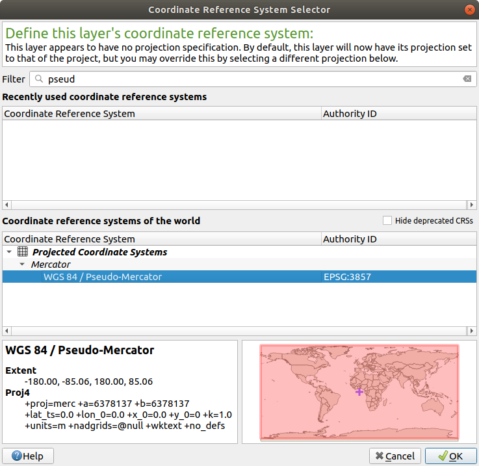
Task: Sort recent list by Coordinate Reference System header
Action: (x=162, y=114)
